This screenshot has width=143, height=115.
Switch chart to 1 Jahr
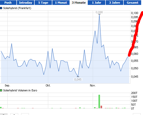click(x=96, y=3)
